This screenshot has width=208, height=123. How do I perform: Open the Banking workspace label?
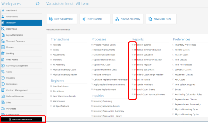point(10,53)
